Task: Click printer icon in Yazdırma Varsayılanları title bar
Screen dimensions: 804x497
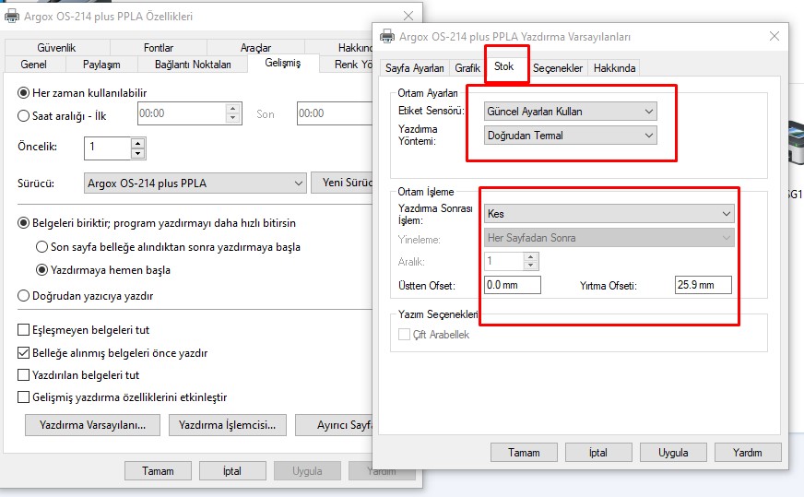Action: [x=387, y=36]
